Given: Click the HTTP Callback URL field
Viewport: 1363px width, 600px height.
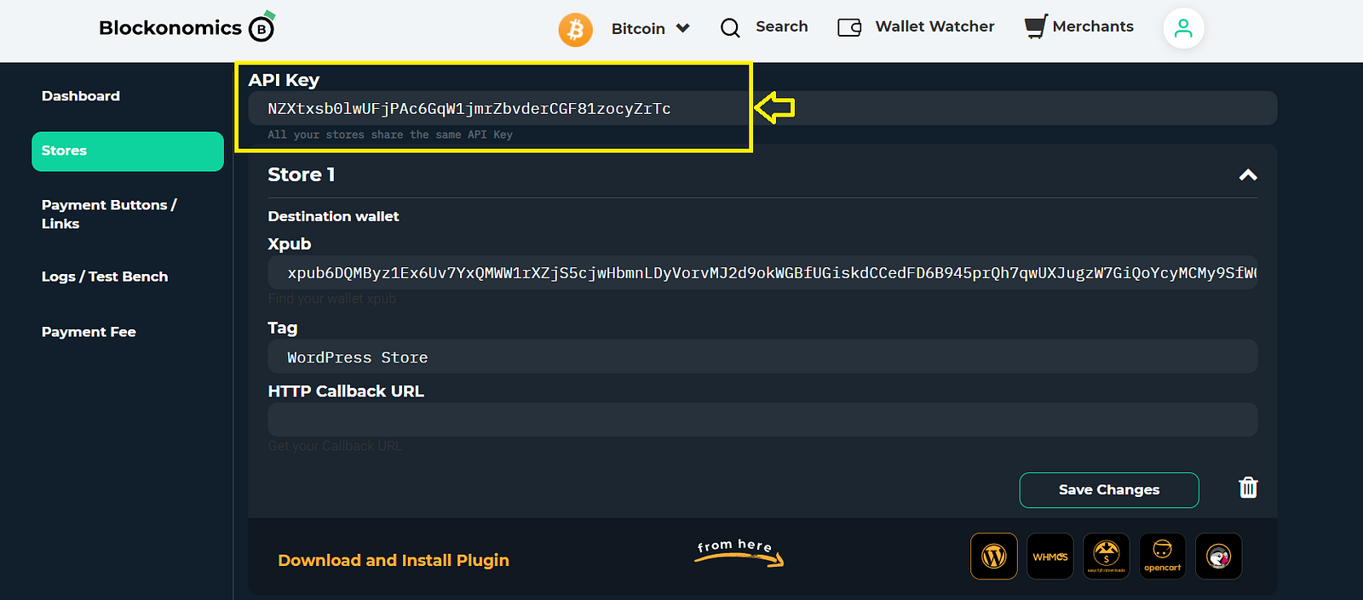Looking at the screenshot, I should [762, 420].
